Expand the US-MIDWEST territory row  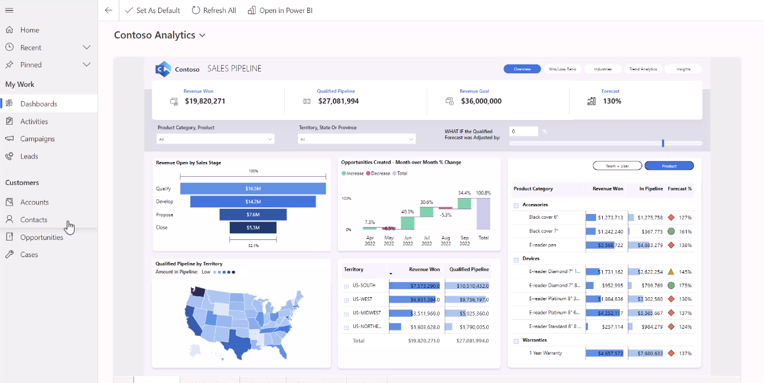(x=346, y=313)
